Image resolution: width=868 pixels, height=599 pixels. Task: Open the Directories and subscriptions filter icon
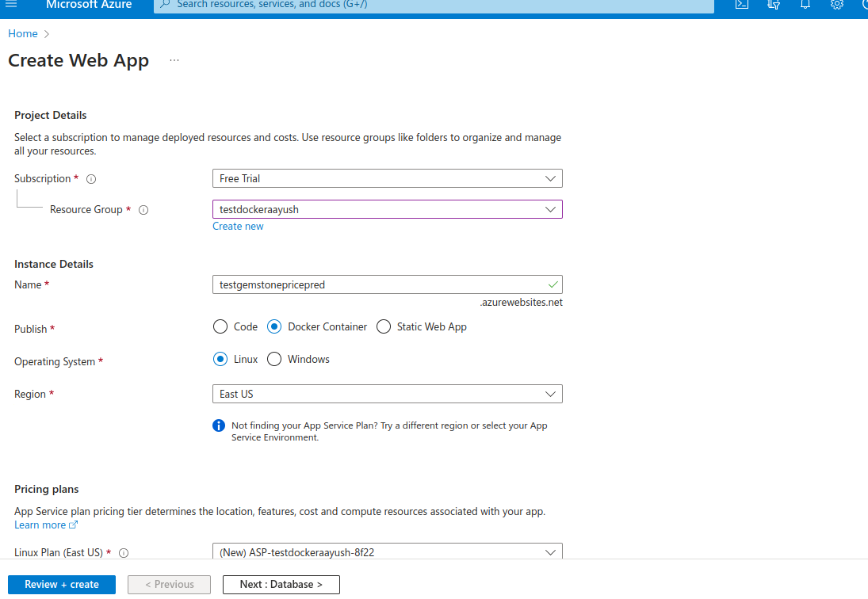[x=774, y=5]
